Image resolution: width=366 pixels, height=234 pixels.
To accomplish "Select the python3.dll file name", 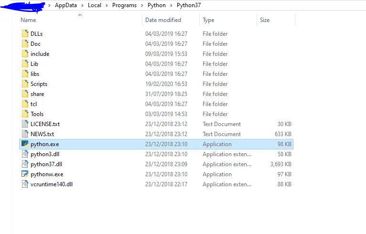I will [x=45, y=154].
